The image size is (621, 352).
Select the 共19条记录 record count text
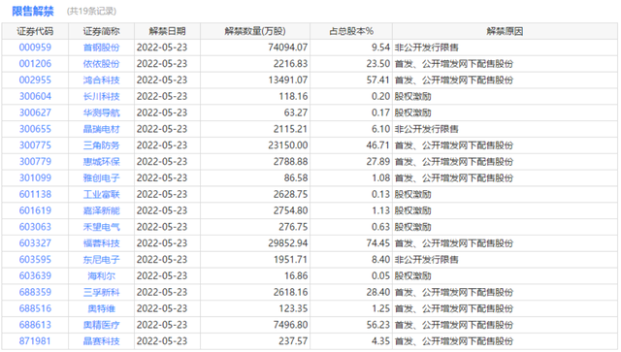(x=91, y=11)
